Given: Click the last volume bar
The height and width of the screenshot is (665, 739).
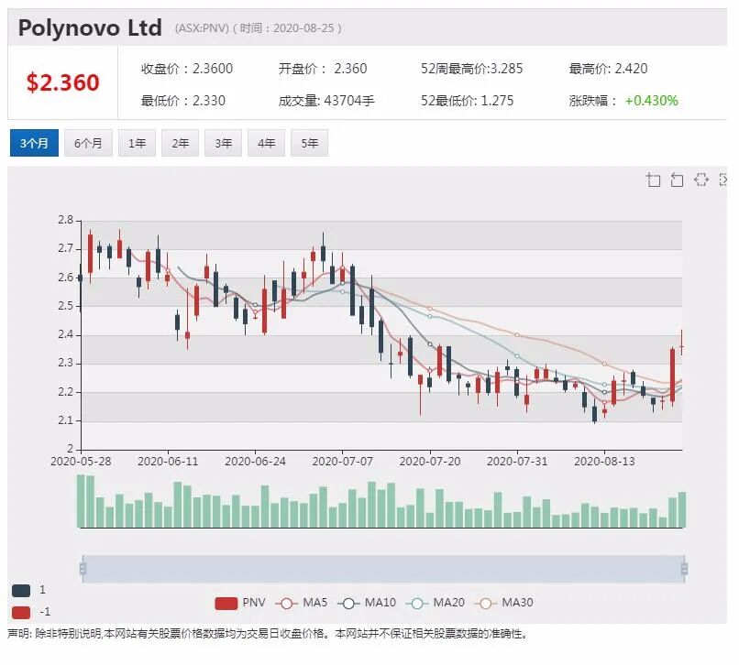Looking at the screenshot, I should point(682,509).
